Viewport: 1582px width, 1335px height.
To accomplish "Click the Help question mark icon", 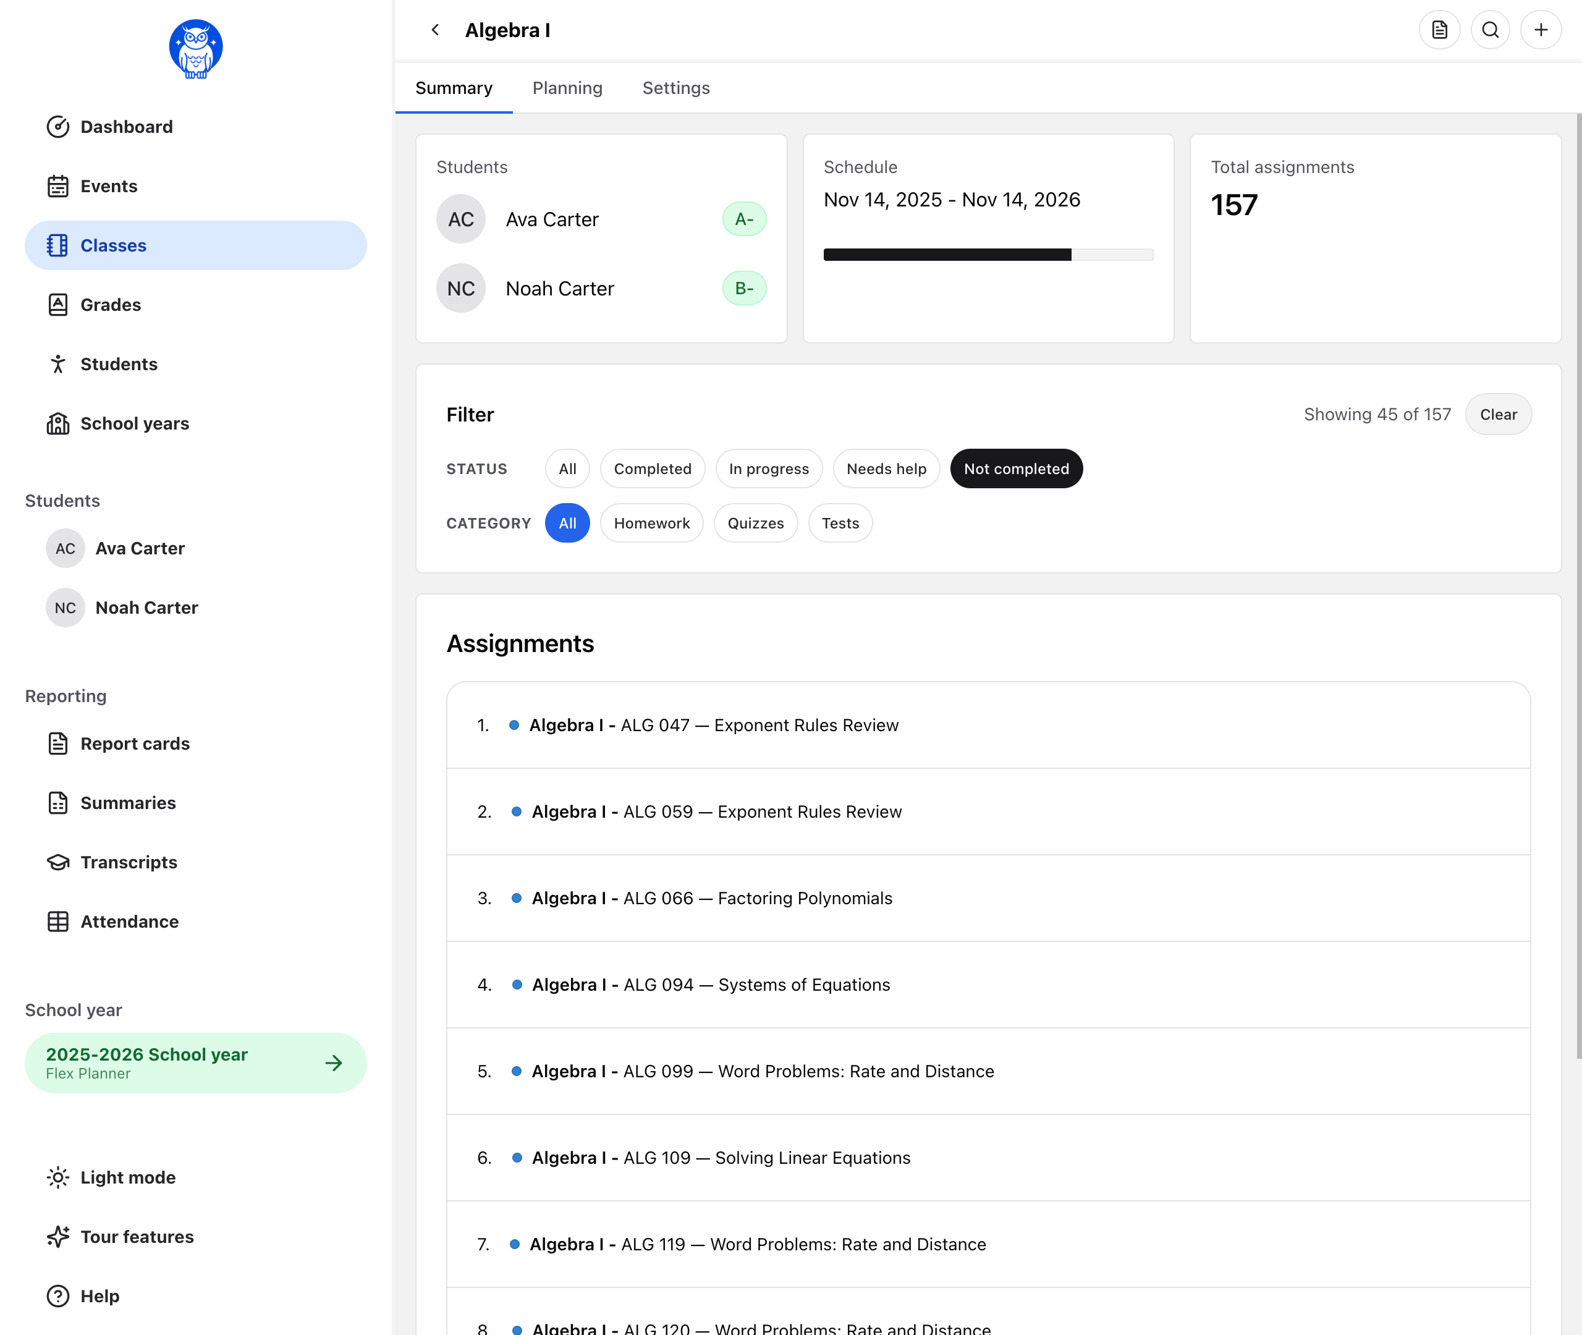I will 58,1297.
